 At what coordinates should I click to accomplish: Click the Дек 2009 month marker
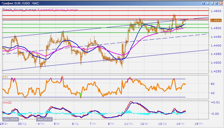[x=11, y=119]
